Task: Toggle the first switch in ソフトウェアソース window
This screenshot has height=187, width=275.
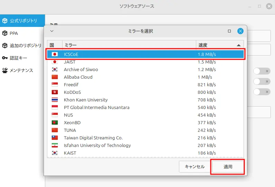Action: point(262,71)
